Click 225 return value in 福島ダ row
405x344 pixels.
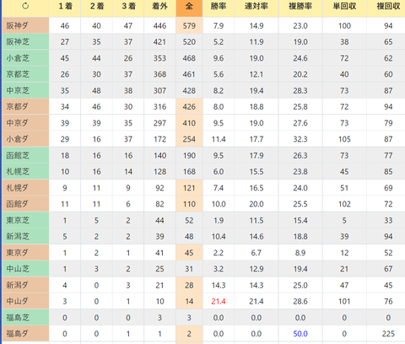(x=388, y=334)
